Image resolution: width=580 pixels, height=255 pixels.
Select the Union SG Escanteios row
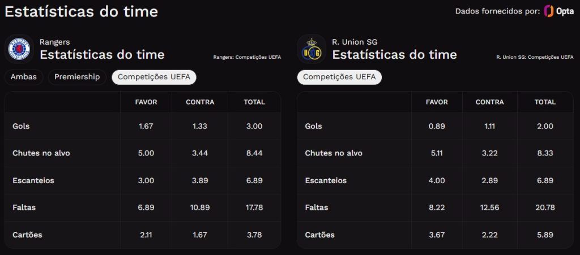436,180
